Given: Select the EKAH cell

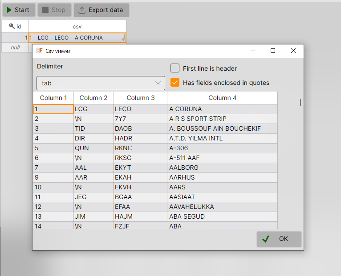Looking at the screenshot, I should click(141, 177).
